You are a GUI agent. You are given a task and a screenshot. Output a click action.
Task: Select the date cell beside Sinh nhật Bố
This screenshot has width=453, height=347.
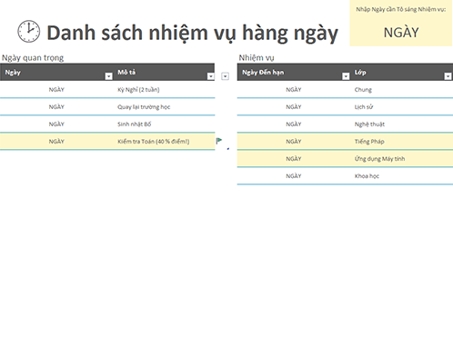tap(56, 124)
